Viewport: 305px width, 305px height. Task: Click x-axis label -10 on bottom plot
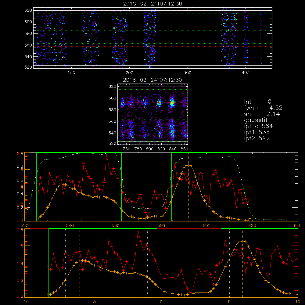24,302
